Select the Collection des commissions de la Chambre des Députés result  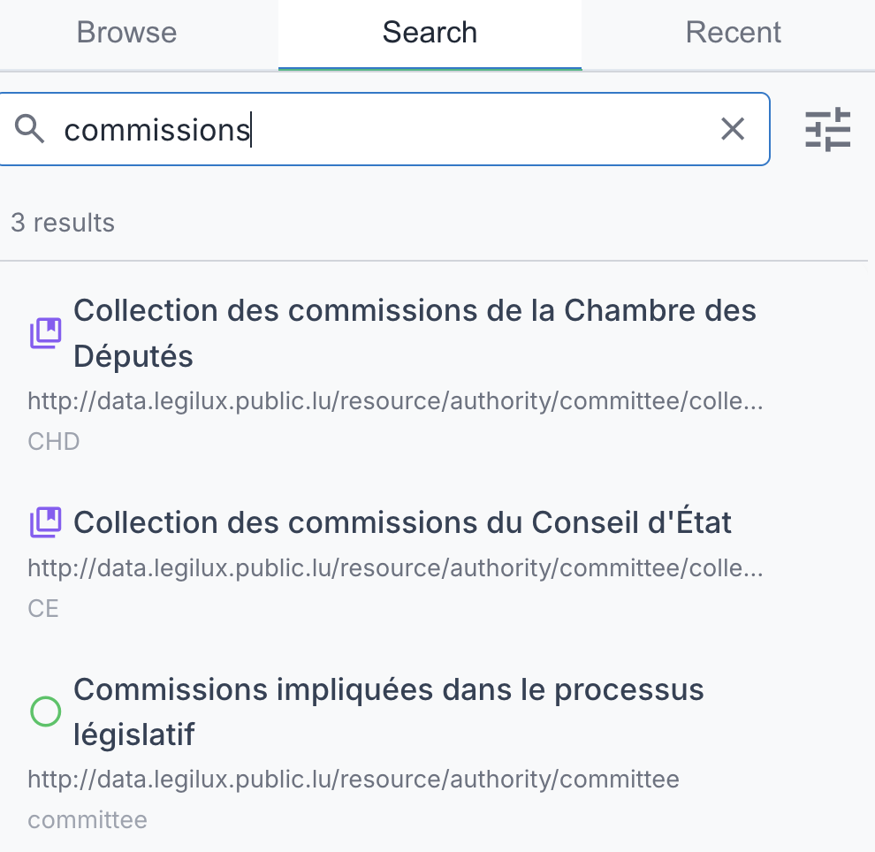(415, 333)
